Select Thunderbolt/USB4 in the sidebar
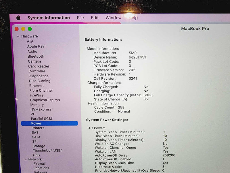Screen dimensions: 230x173 pyautogui.click(x=48, y=151)
